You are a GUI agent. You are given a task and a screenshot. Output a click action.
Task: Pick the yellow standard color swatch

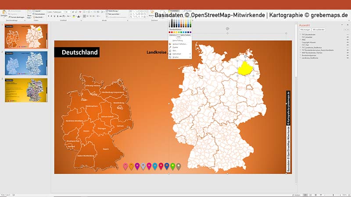(176, 32)
